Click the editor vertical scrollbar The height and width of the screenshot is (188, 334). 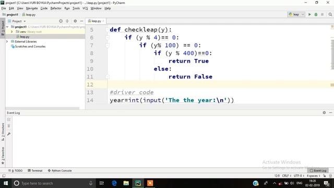tap(332, 54)
